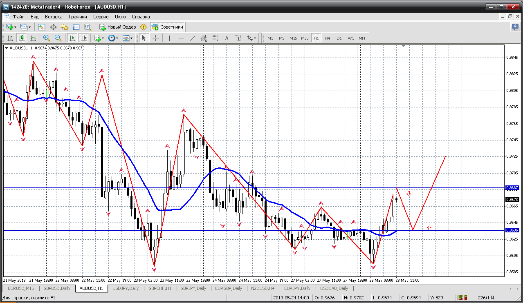Switch to the EURGBP,Daily chart tab
The height and width of the screenshot is (303, 523).
tap(229, 288)
